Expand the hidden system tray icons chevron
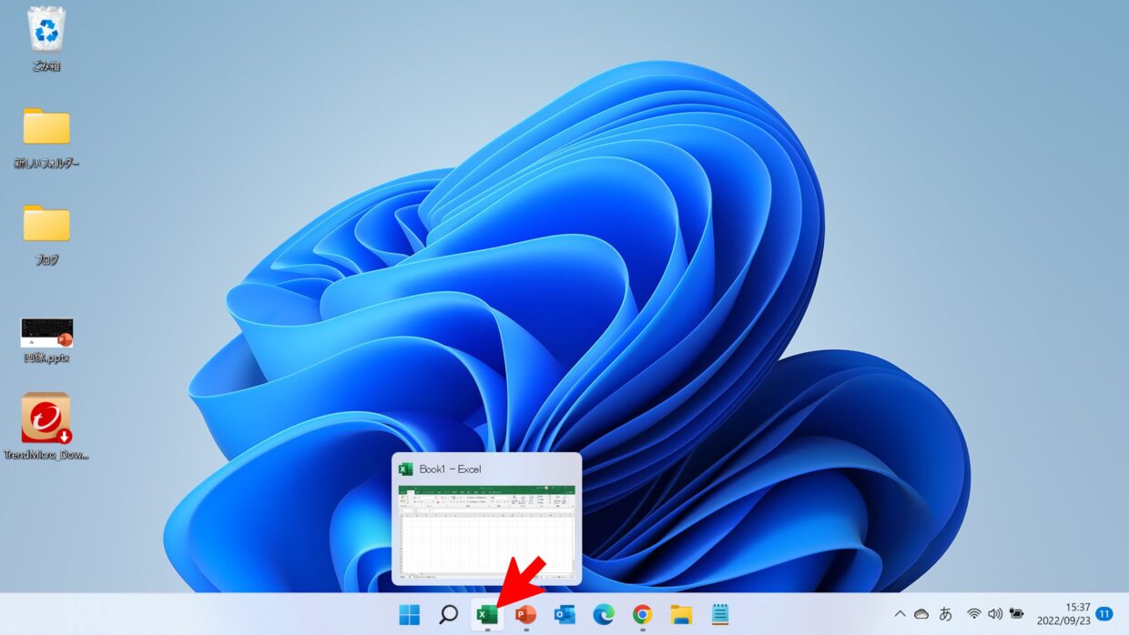 coord(900,614)
